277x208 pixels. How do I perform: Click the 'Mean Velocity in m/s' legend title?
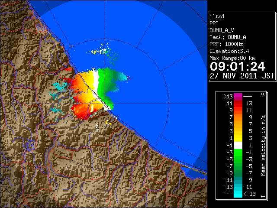pos(263,146)
